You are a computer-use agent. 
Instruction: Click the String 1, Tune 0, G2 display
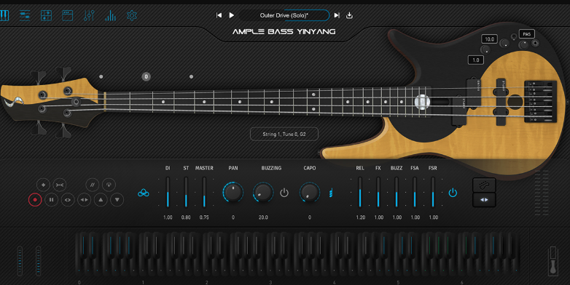(x=284, y=135)
